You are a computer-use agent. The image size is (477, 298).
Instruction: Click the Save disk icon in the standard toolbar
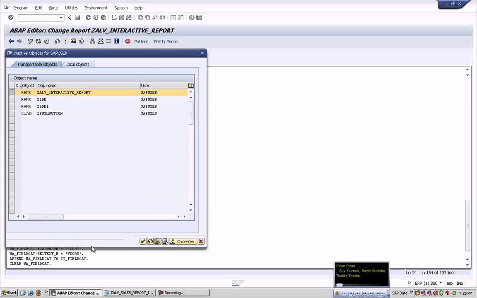tap(77, 18)
